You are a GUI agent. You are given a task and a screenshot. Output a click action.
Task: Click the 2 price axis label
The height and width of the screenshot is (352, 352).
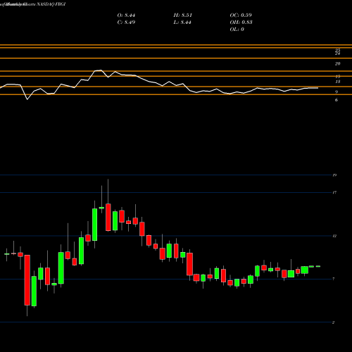(334, 322)
